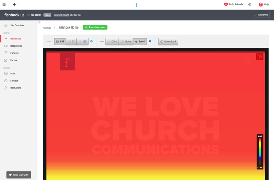Open Get unlimited insights with Hotjar Plus link
Screen dimensions: 274x180
point(67,15)
